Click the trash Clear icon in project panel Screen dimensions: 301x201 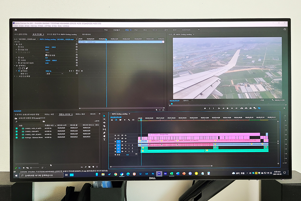[x=97, y=167]
